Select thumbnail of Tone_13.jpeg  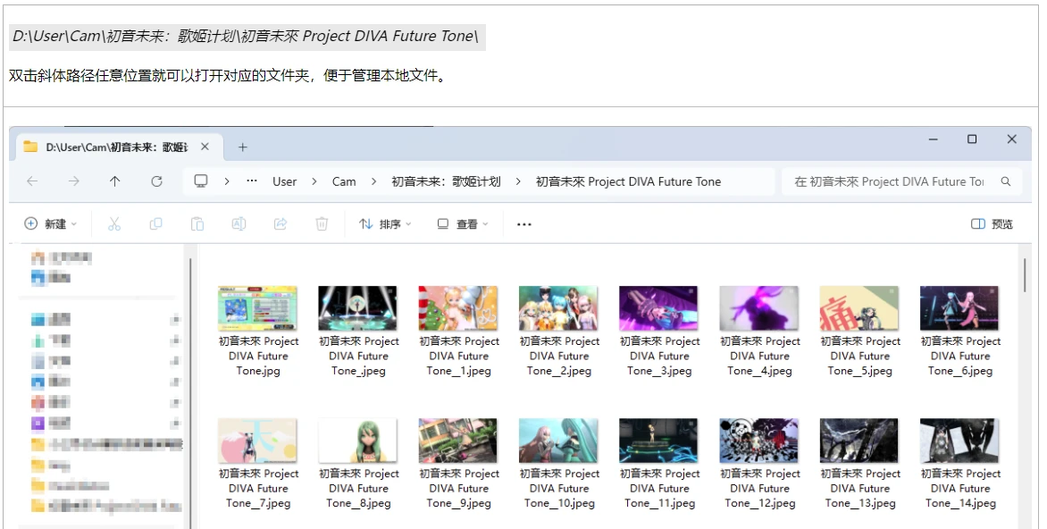point(859,441)
